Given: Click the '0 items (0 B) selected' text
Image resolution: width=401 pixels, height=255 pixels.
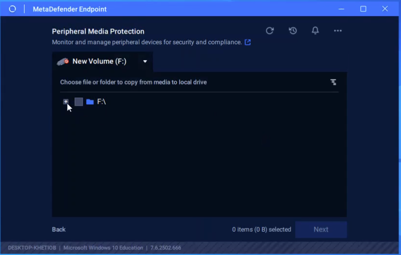Looking at the screenshot, I should click(x=261, y=229).
